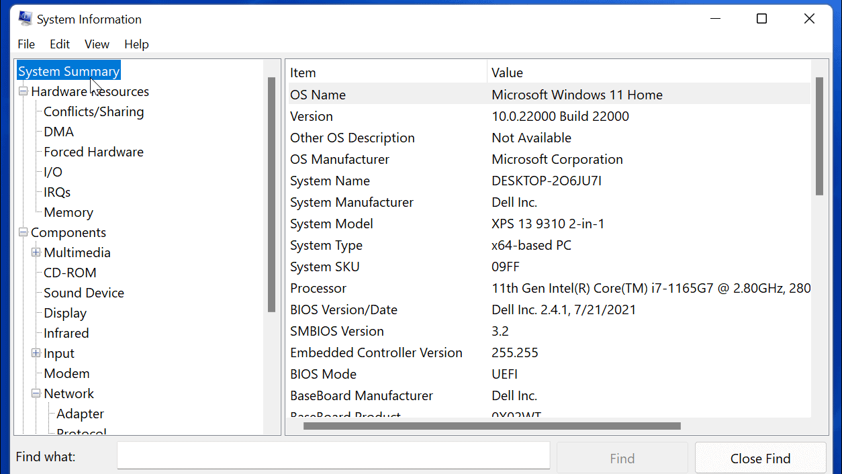
Task: Select the 'Processor' row
Action: click(x=549, y=288)
